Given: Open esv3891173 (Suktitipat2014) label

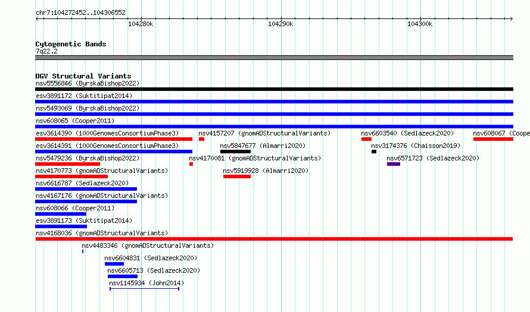Looking at the screenshot, I should [x=84, y=220].
